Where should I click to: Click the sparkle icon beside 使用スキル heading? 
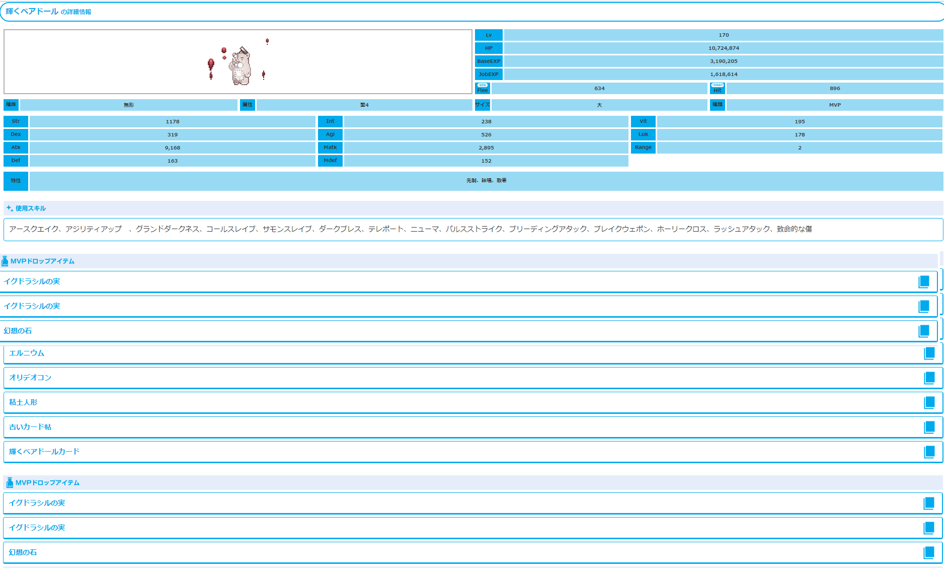coord(10,208)
